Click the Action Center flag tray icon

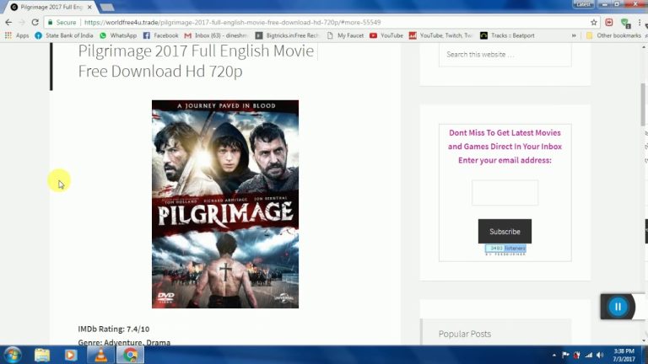point(565,355)
